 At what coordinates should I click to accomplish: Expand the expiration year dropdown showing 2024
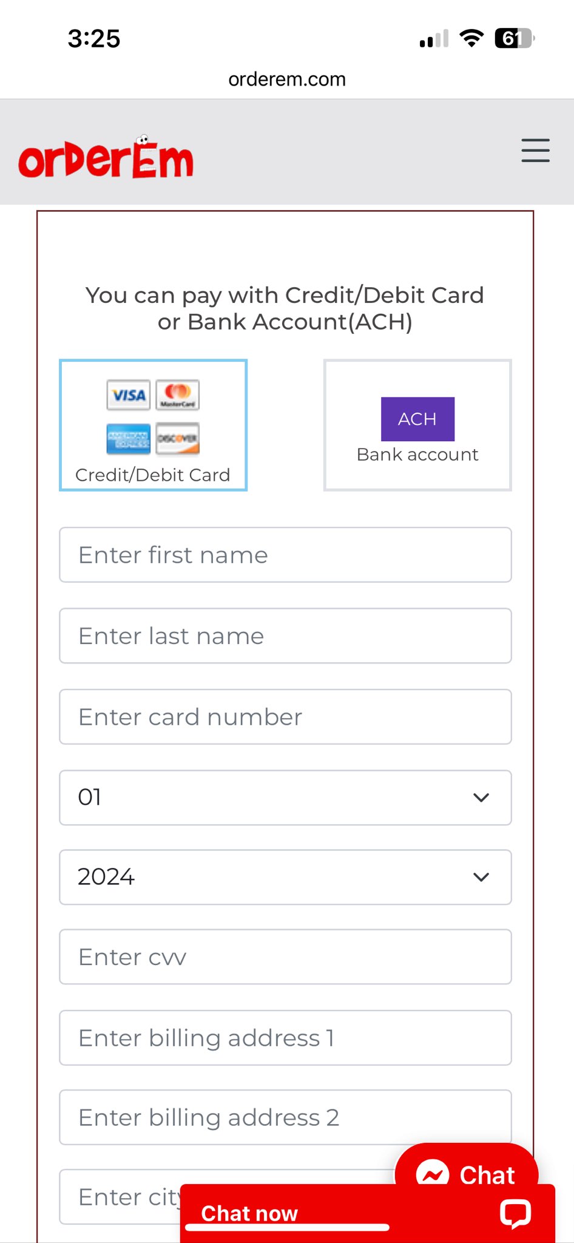285,877
